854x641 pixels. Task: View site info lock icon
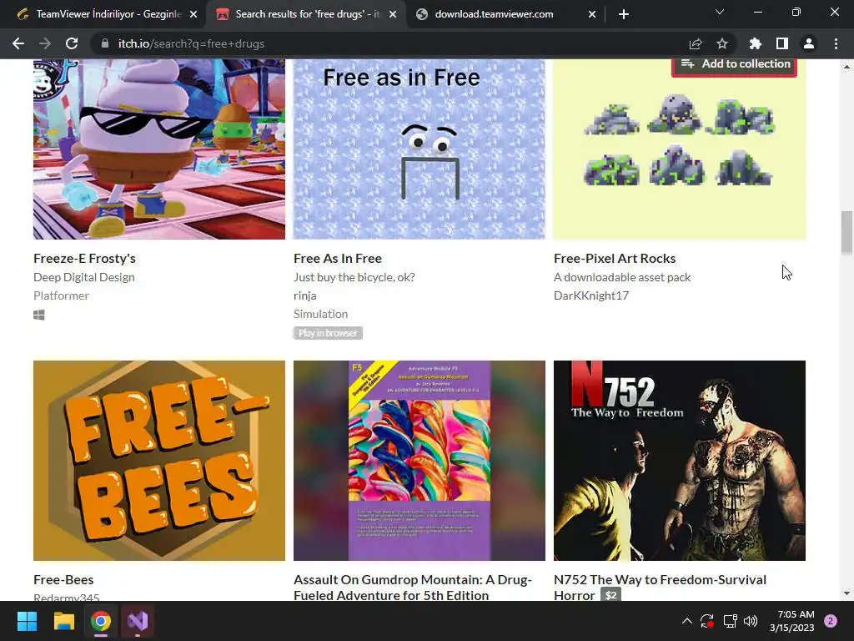(x=105, y=43)
